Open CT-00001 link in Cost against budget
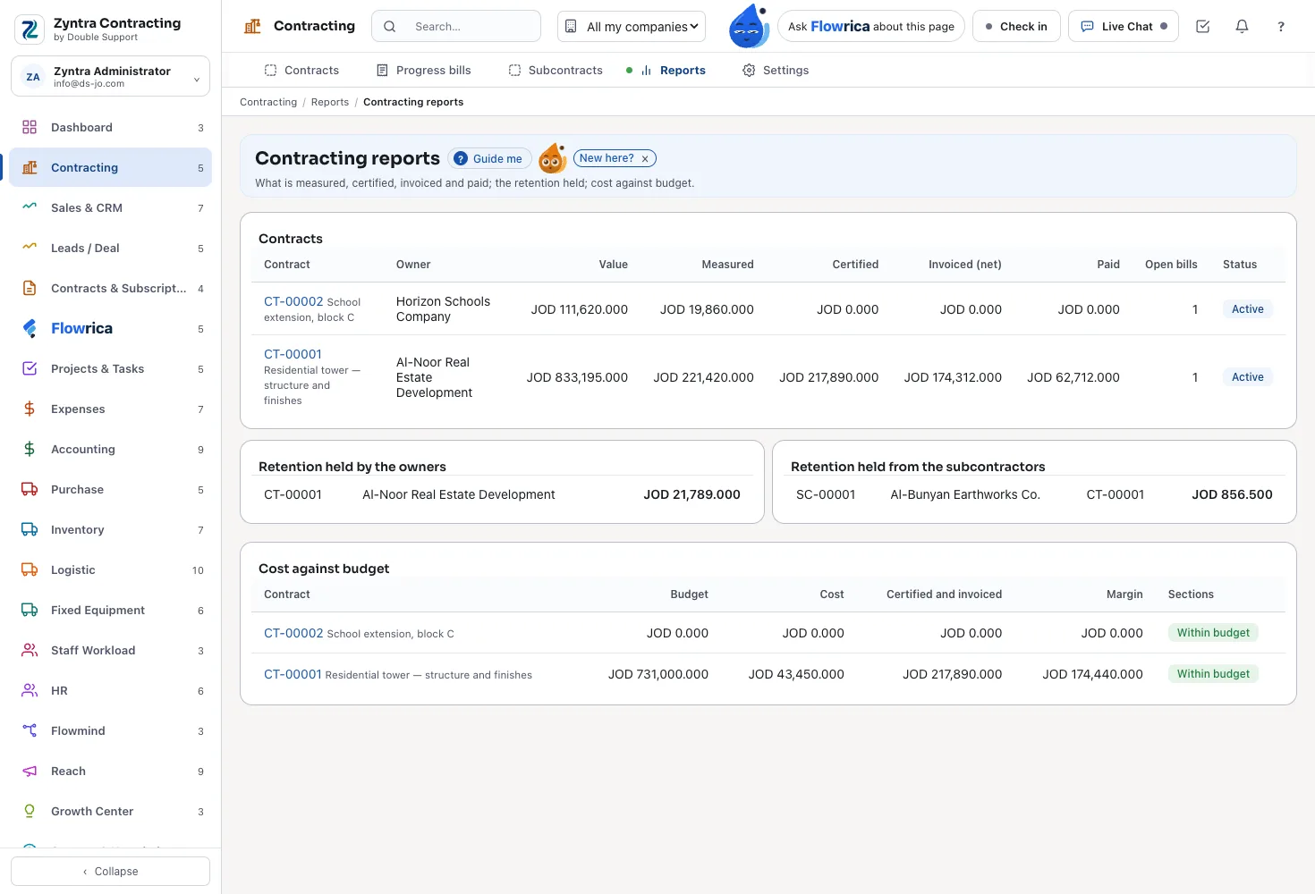 [293, 674]
